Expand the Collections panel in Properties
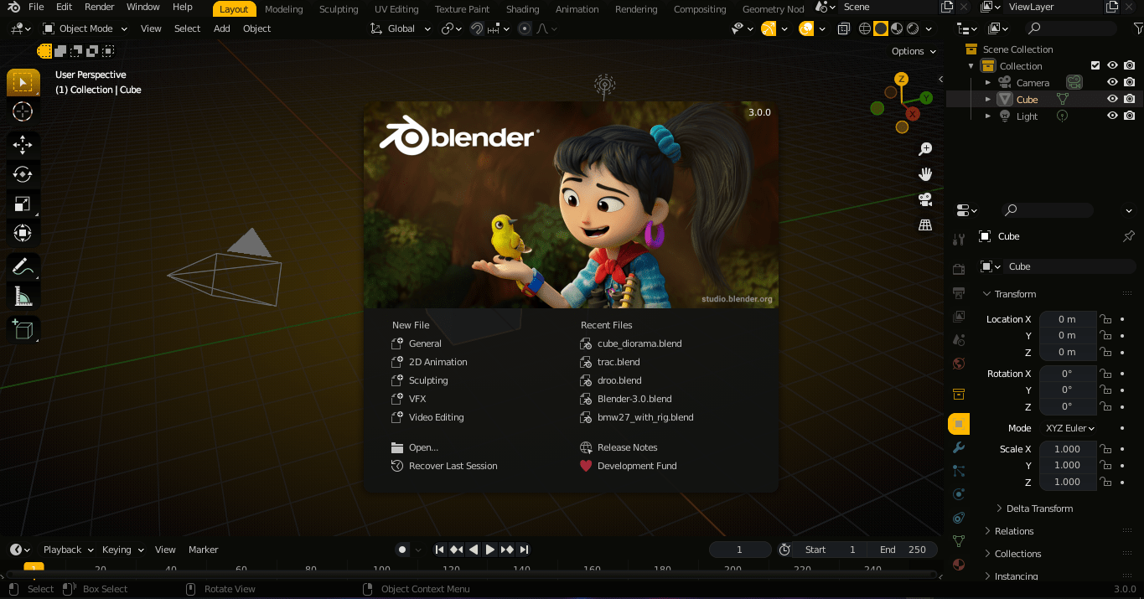 [1017, 554]
